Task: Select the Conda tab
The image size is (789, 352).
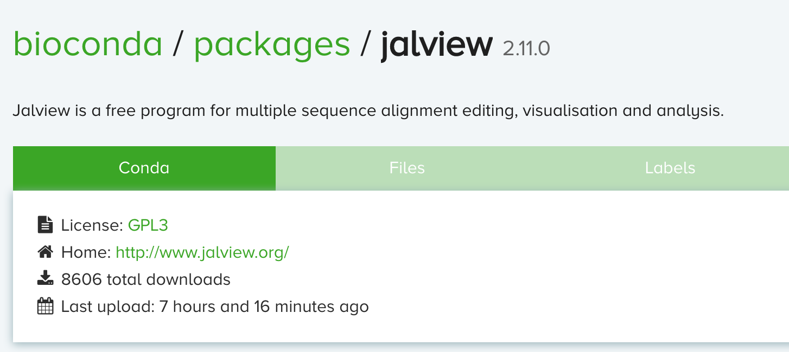Action: coord(144,168)
